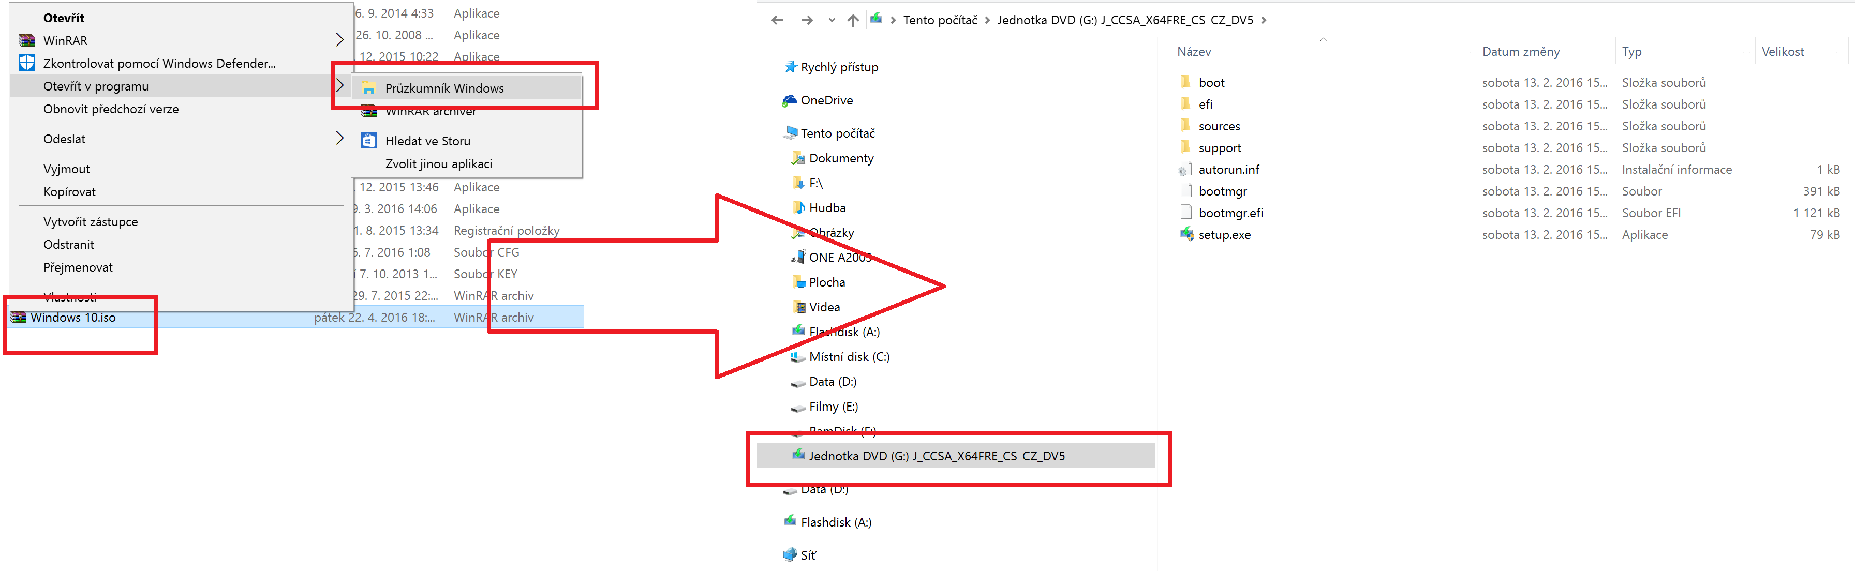Click 'Tento počítač' in the address breadcrumb
This screenshot has height=571, width=1855.
pyautogui.click(x=940, y=20)
